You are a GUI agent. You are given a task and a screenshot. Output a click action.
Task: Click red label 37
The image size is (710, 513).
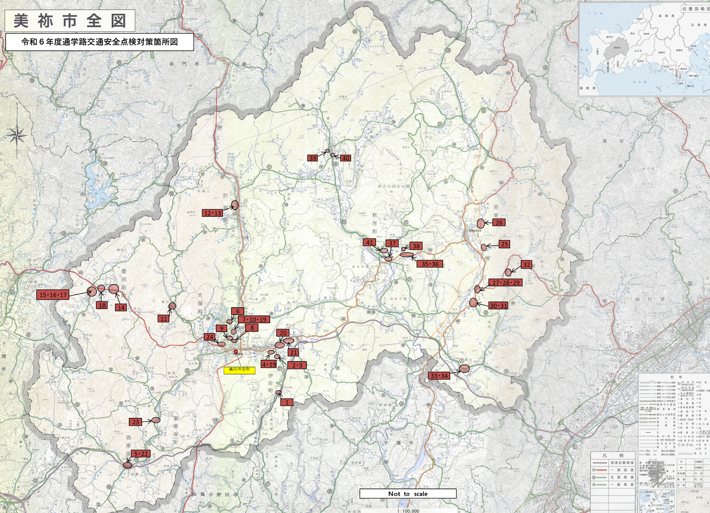point(392,243)
